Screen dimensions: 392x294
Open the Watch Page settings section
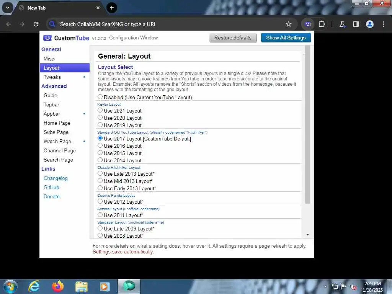tap(64, 142)
